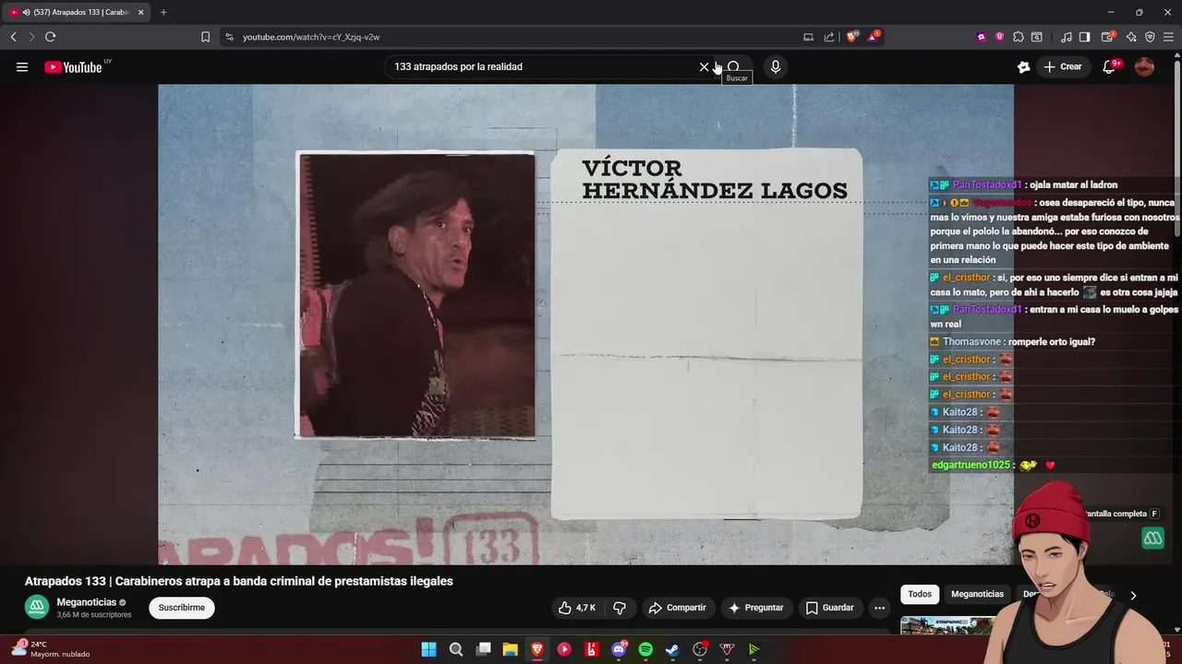Click the recommended video thumbnail below Todos
Screen dimensions: 1182x664
coord(948,626)
